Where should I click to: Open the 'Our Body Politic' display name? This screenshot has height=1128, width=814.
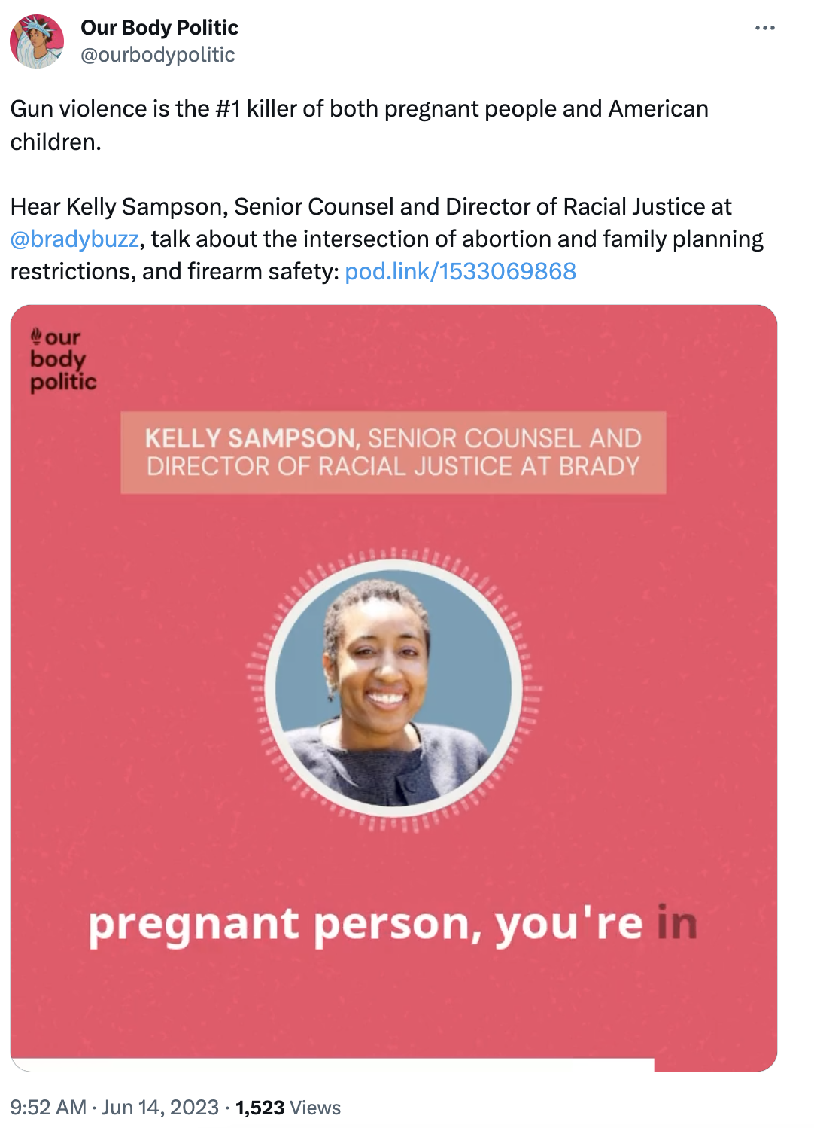[159, 28]
